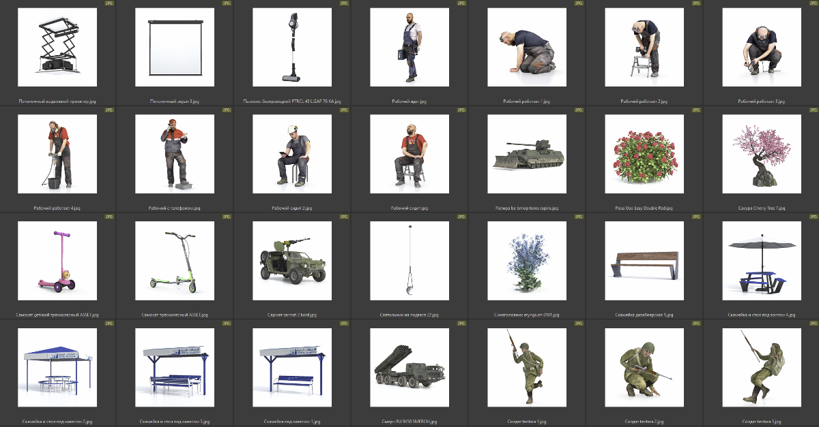Select the ceiling projector lift thumbnail
819x427 pixels.
[x=58, y=47]
